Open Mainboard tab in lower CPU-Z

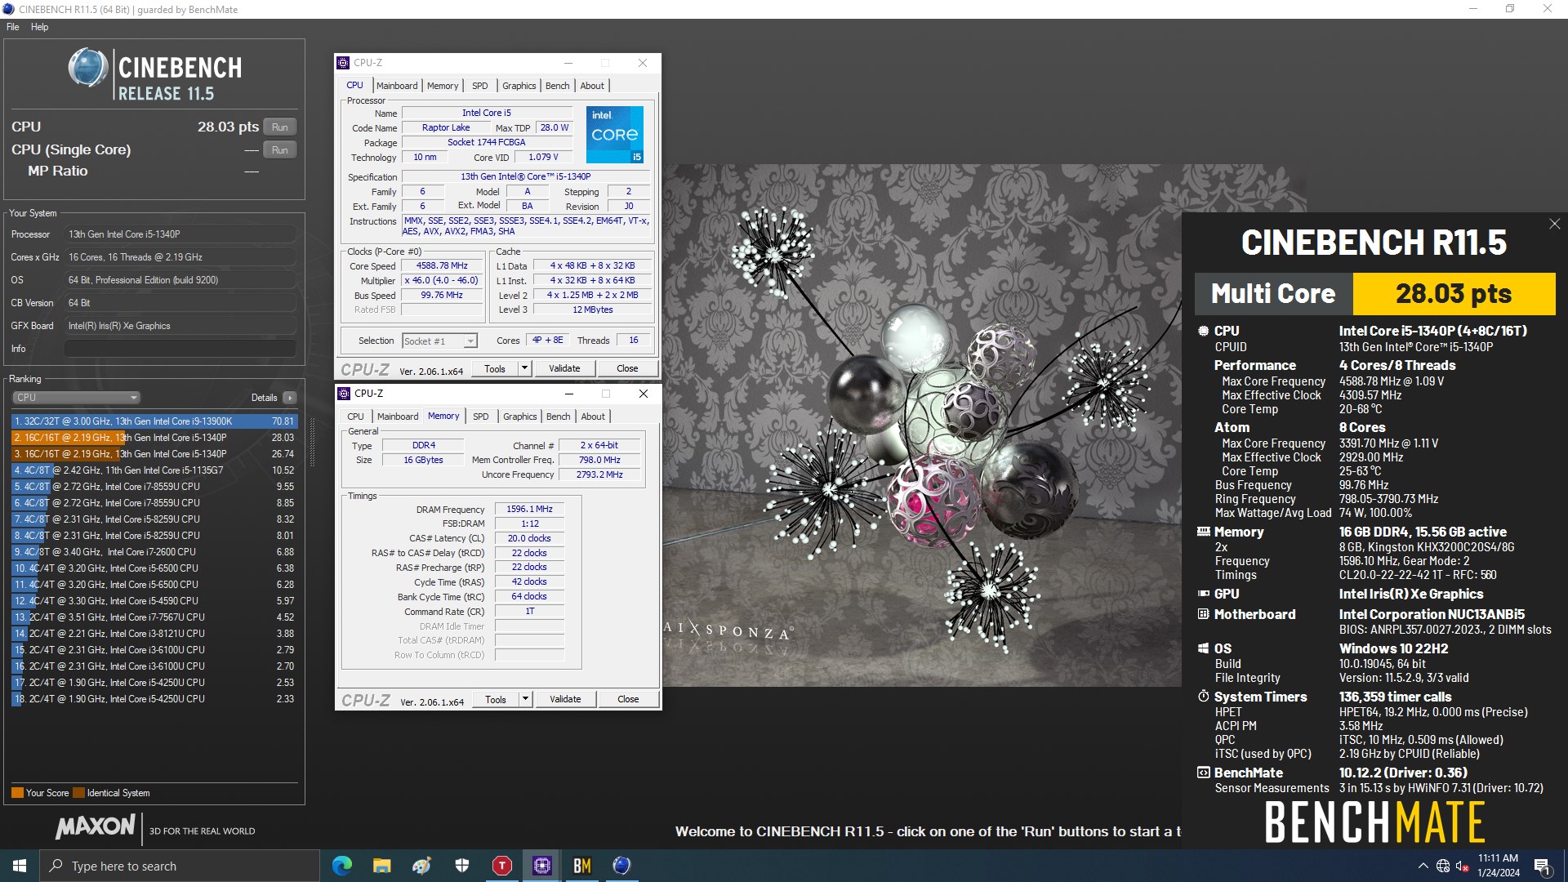398,416
